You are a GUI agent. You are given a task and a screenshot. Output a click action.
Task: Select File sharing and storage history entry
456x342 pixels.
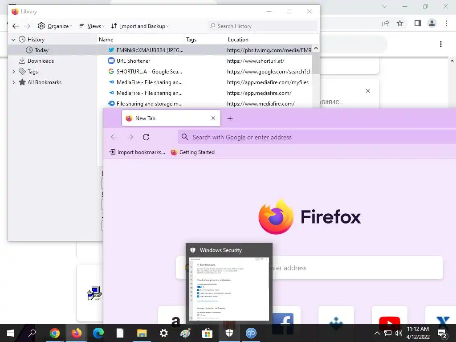pos(204,103)
